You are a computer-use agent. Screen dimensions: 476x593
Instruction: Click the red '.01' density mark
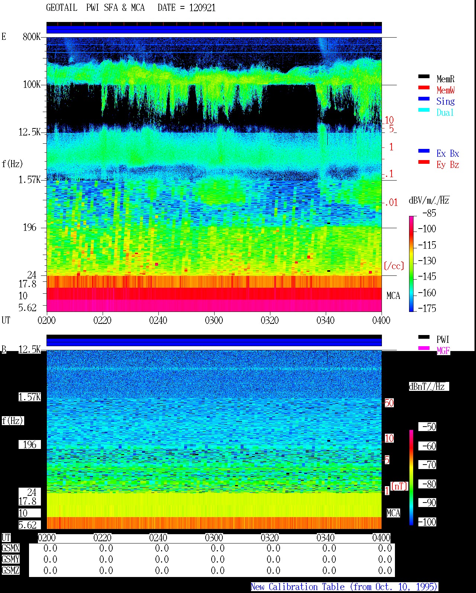(x=391, y=203)
